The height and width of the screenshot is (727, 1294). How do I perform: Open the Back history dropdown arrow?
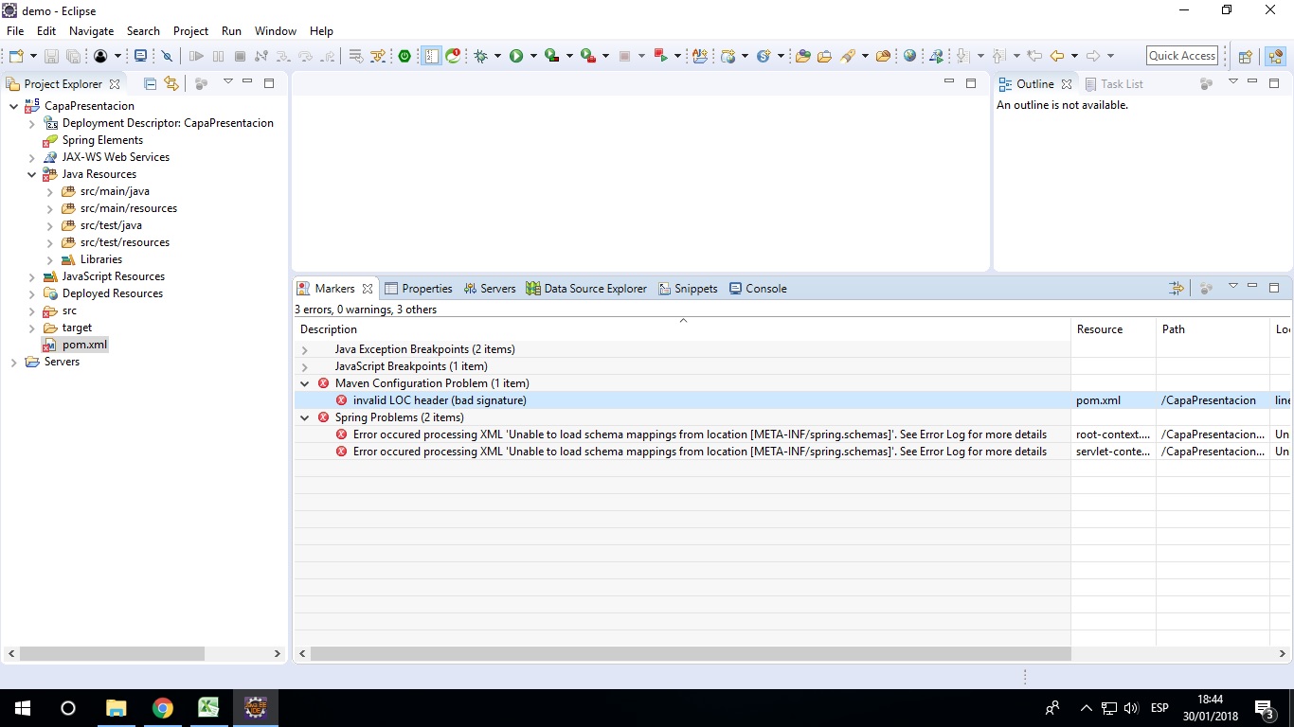pos(1074,56)
